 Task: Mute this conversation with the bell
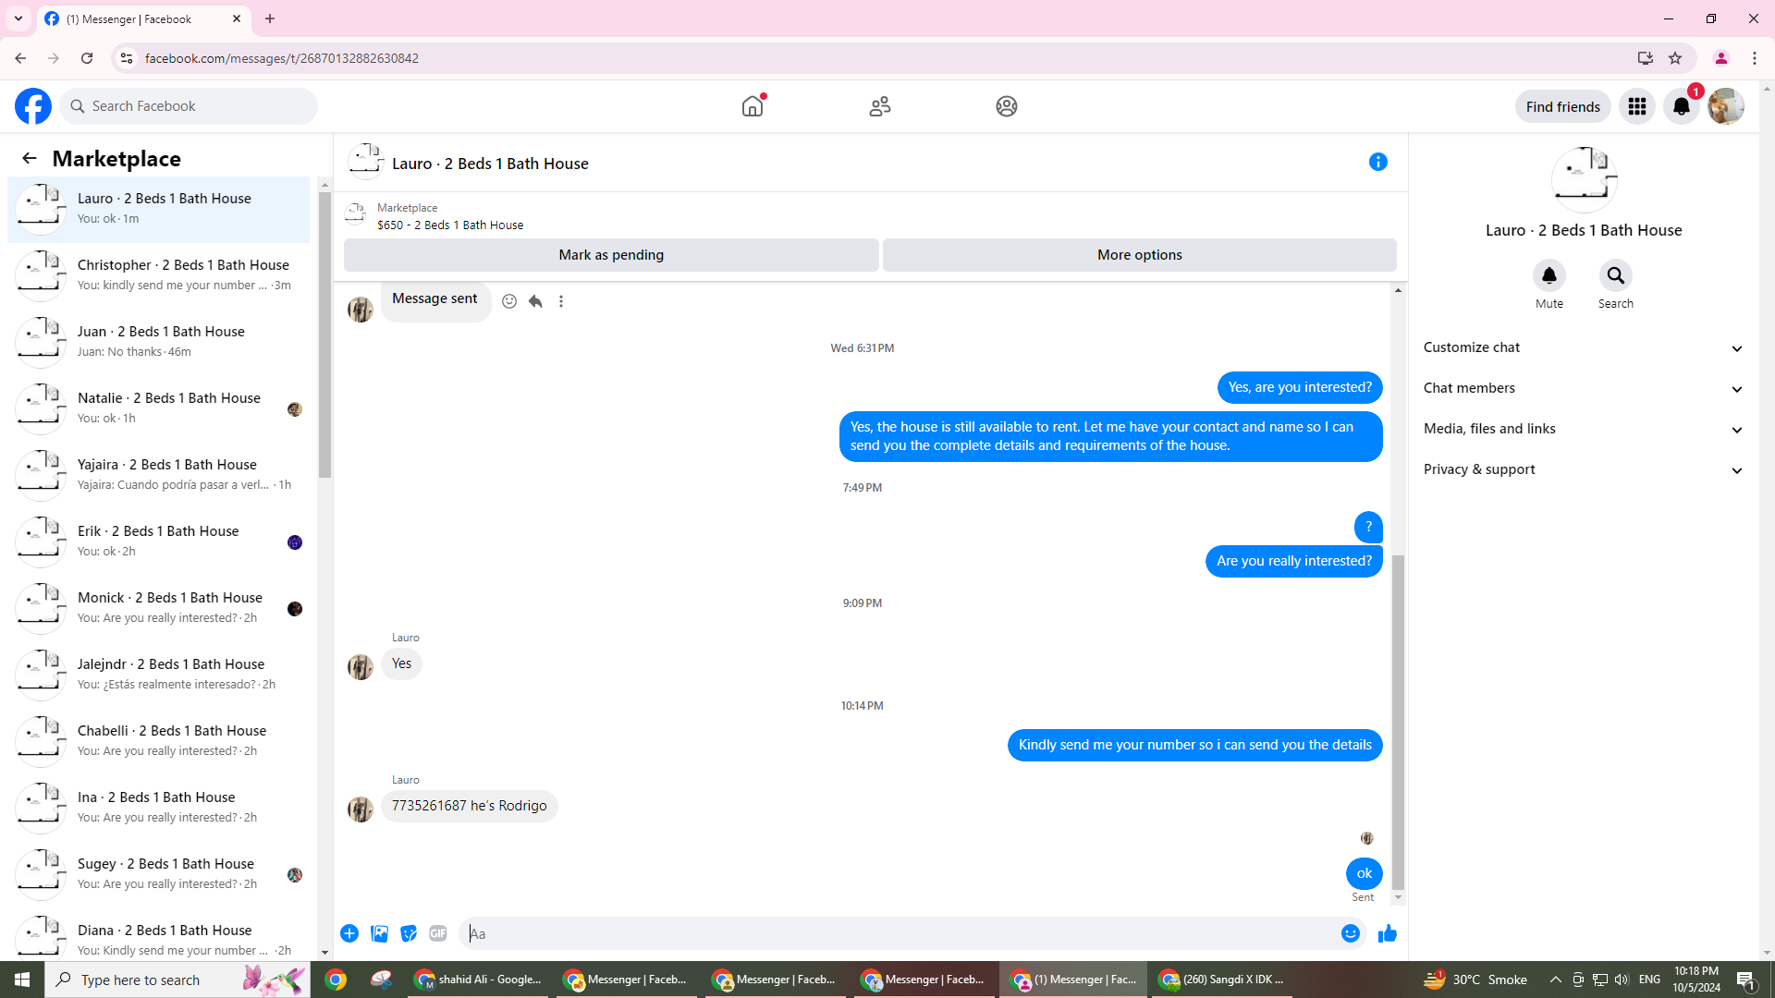[x=1549, y=275]
